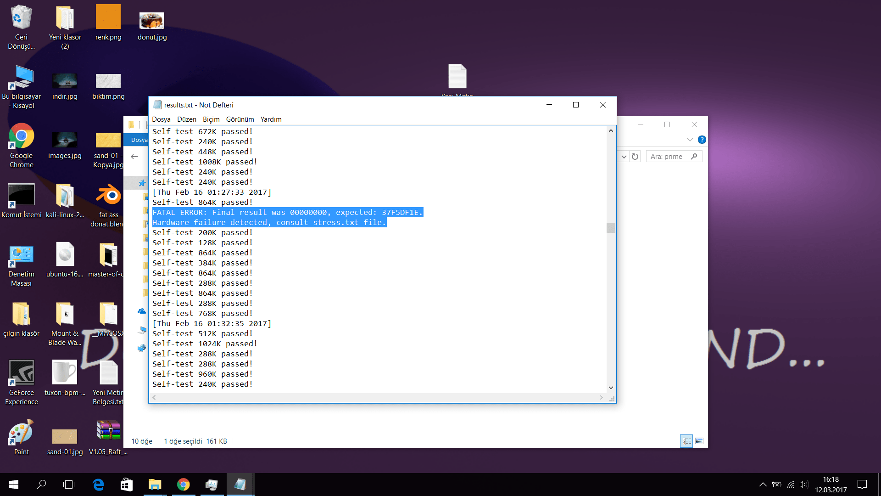Click Windows Store taskbar icon

click(126, 485)
